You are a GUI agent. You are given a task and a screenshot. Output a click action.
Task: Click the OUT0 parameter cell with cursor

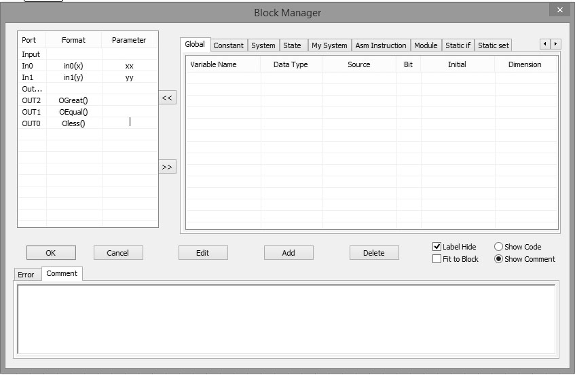point(130,123)
